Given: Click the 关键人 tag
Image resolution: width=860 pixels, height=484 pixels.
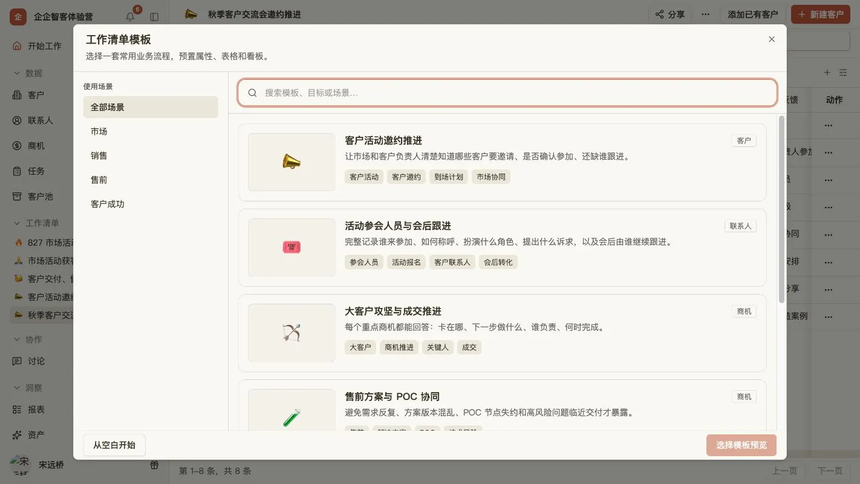Looking at the screenshot, I should click(437, 347).
